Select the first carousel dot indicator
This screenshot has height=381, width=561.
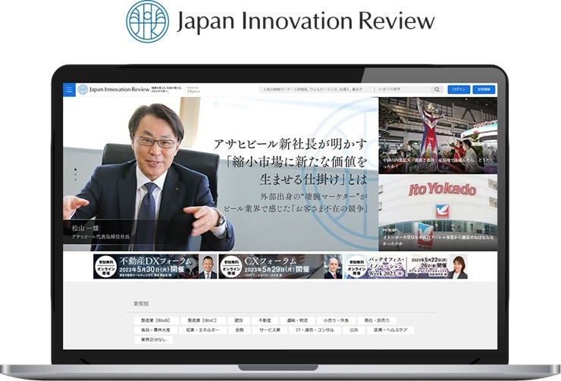pos(76,169)
